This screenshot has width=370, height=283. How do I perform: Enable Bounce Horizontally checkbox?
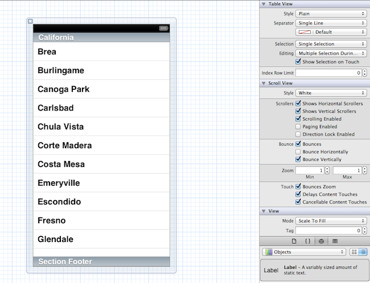point(298,152)
